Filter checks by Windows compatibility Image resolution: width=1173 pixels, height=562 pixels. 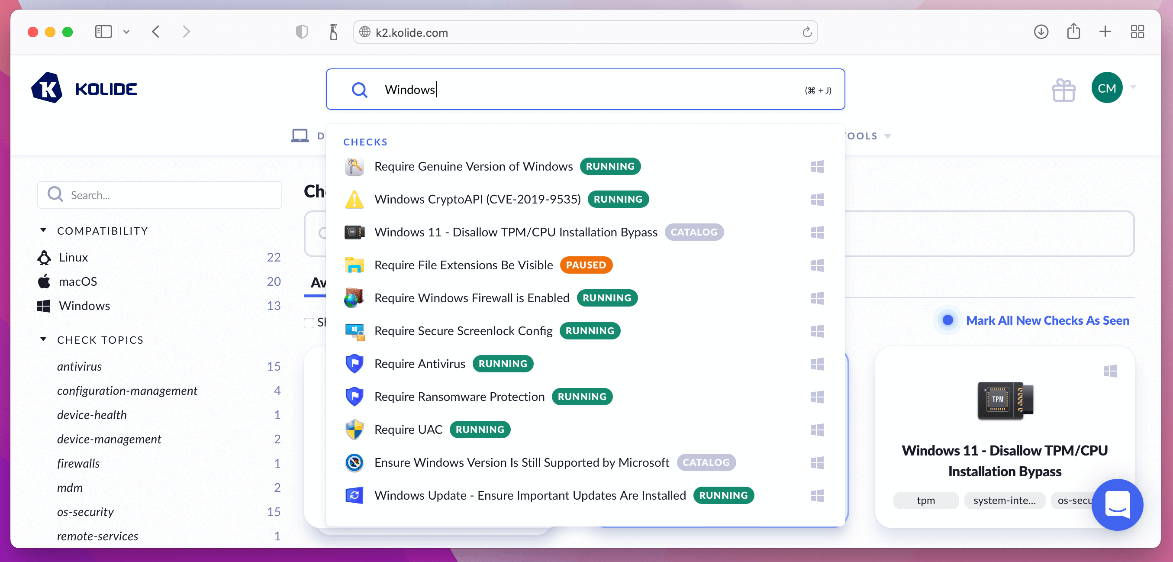(x=84, y=306)
